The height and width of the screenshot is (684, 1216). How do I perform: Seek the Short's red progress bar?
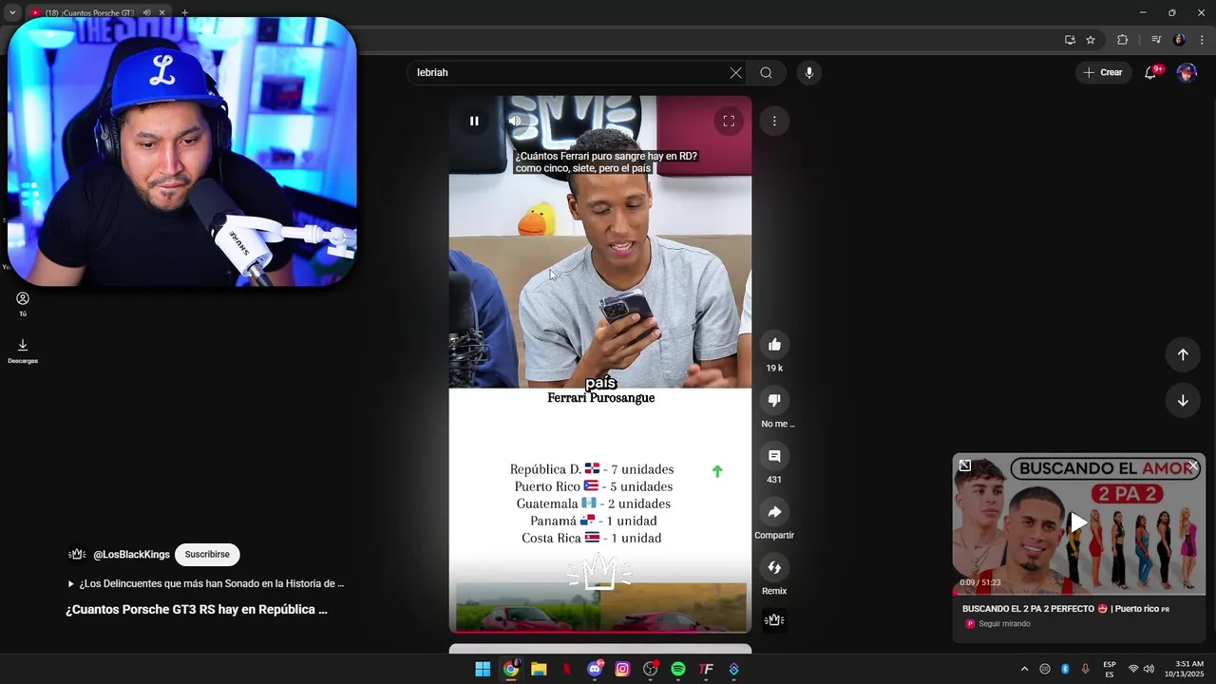click(600, 631)
